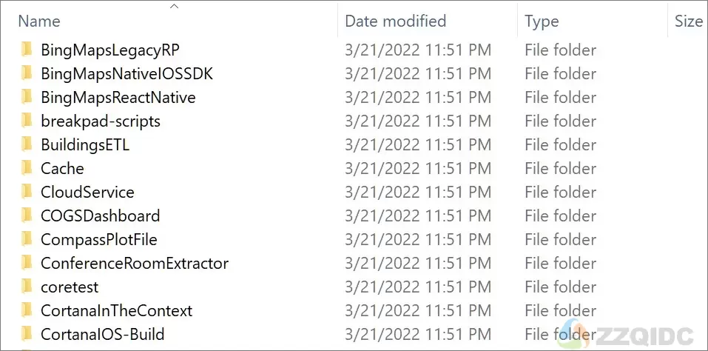Sort by the Date modified column
The image size is (708, 351).
click(x=395, y=21)
